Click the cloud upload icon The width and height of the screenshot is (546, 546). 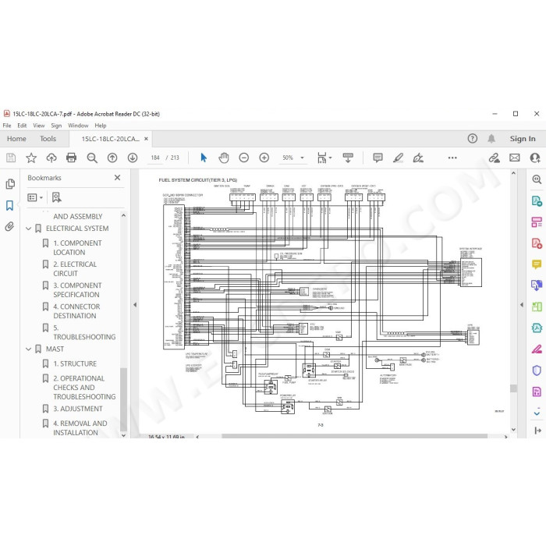[51, 158]
